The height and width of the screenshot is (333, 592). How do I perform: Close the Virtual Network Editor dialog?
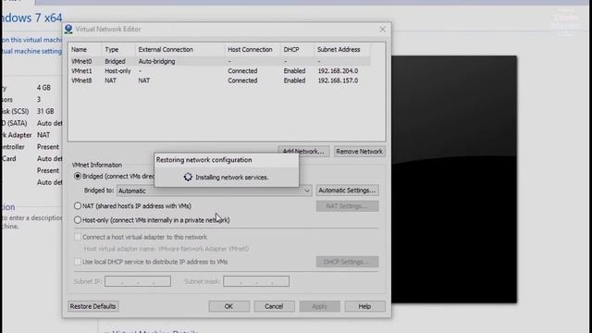point(382,29)
